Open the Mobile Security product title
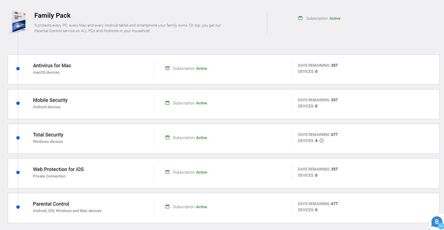The height and width of the screenshot is (230, 444). coord(50,100)
